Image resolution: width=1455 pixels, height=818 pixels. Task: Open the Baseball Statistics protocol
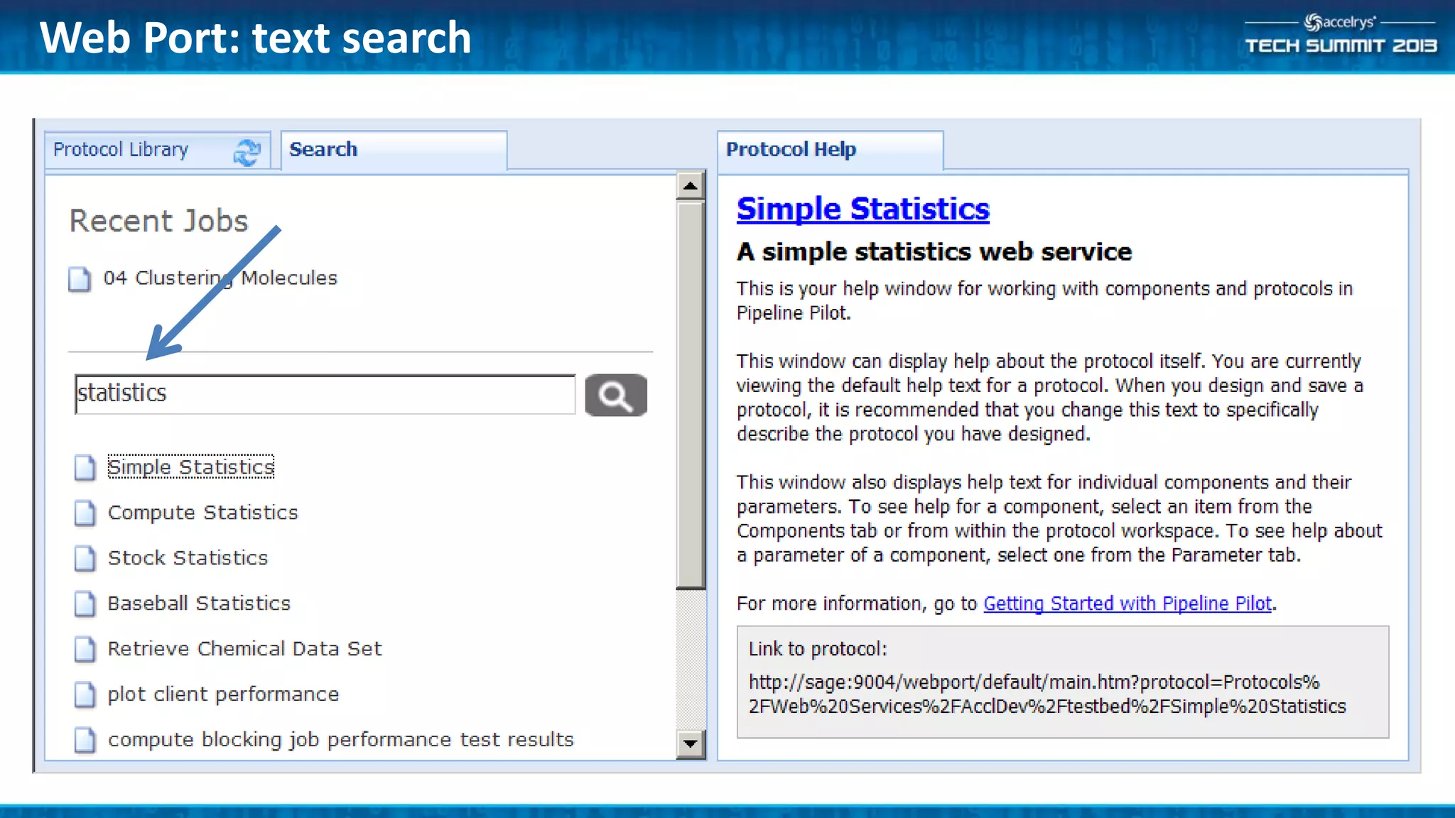tap(199, 604)
